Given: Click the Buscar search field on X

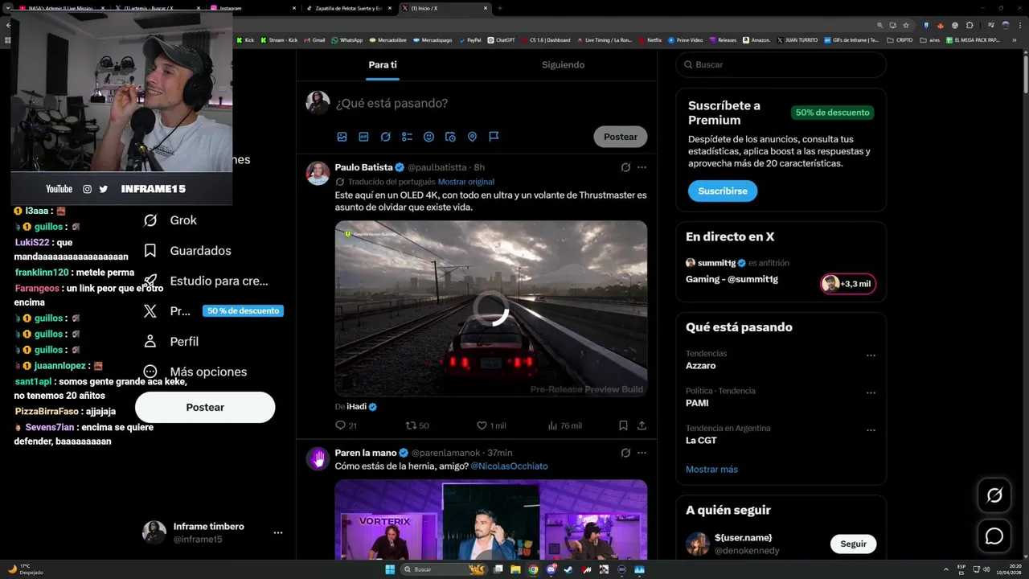Looking at the screenshot, I should coord(781,64).
